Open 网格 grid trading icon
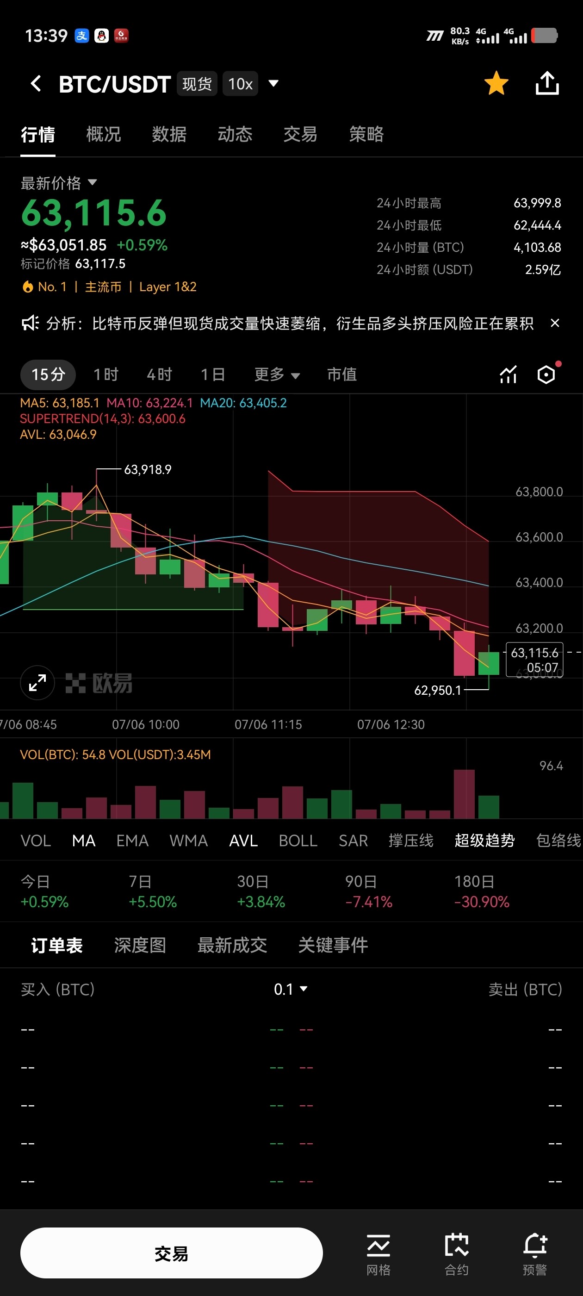 click(x=378, y=1254)
